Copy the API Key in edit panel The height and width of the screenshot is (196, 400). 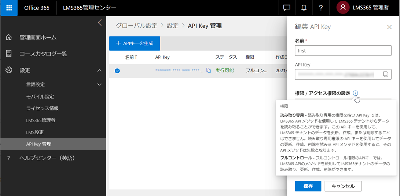coord(385,74)
